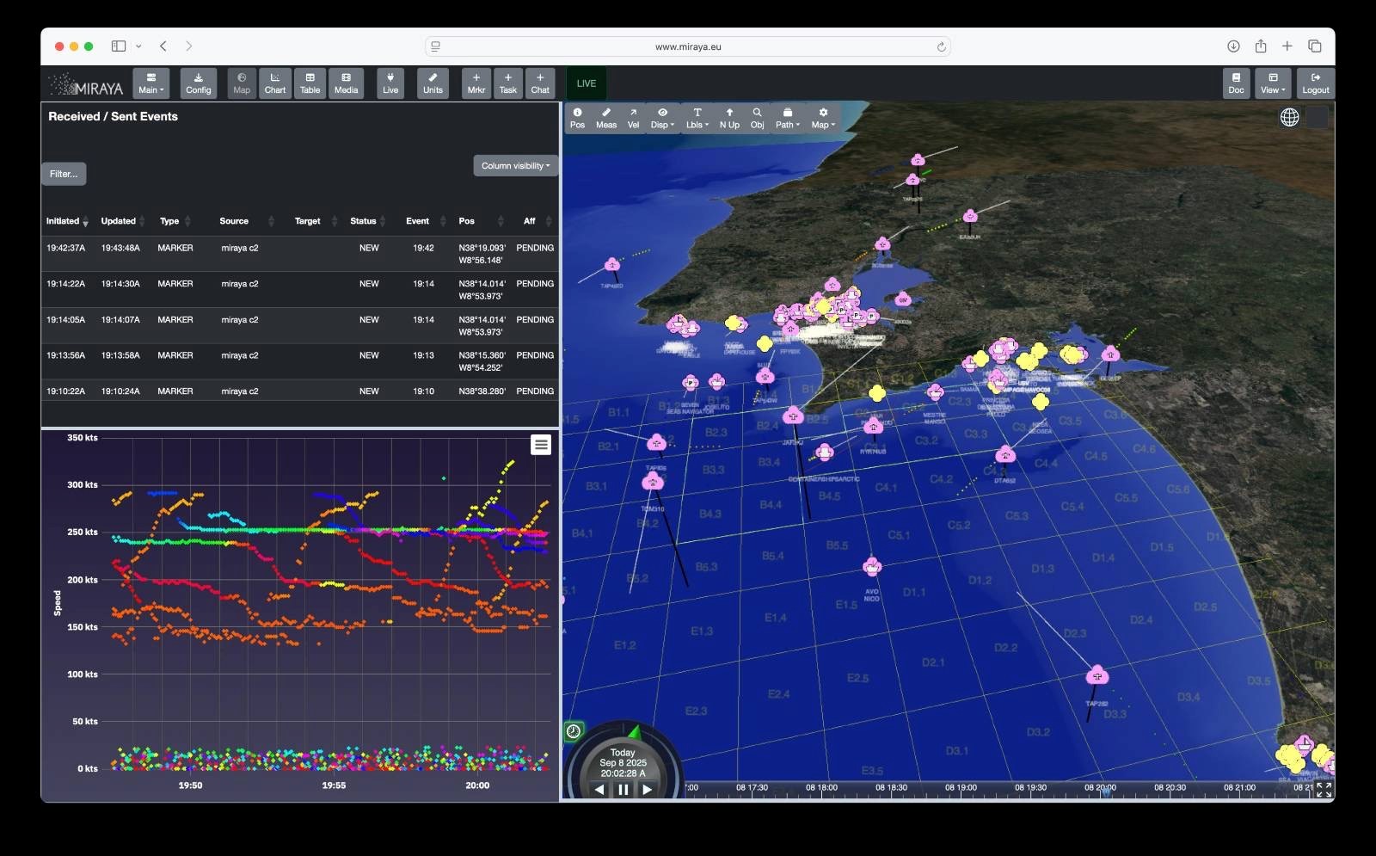Click the globe icon on the map
Image resolution: width=1376 pixels, height=856 pixels.
click(1289, 117)
